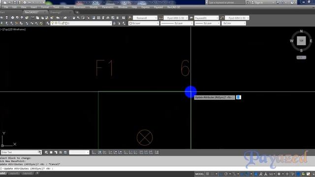This screenshot has height=177, width=315.
Task: Open the Express menu
Action: pyautogui.click(x=145, y=7)
